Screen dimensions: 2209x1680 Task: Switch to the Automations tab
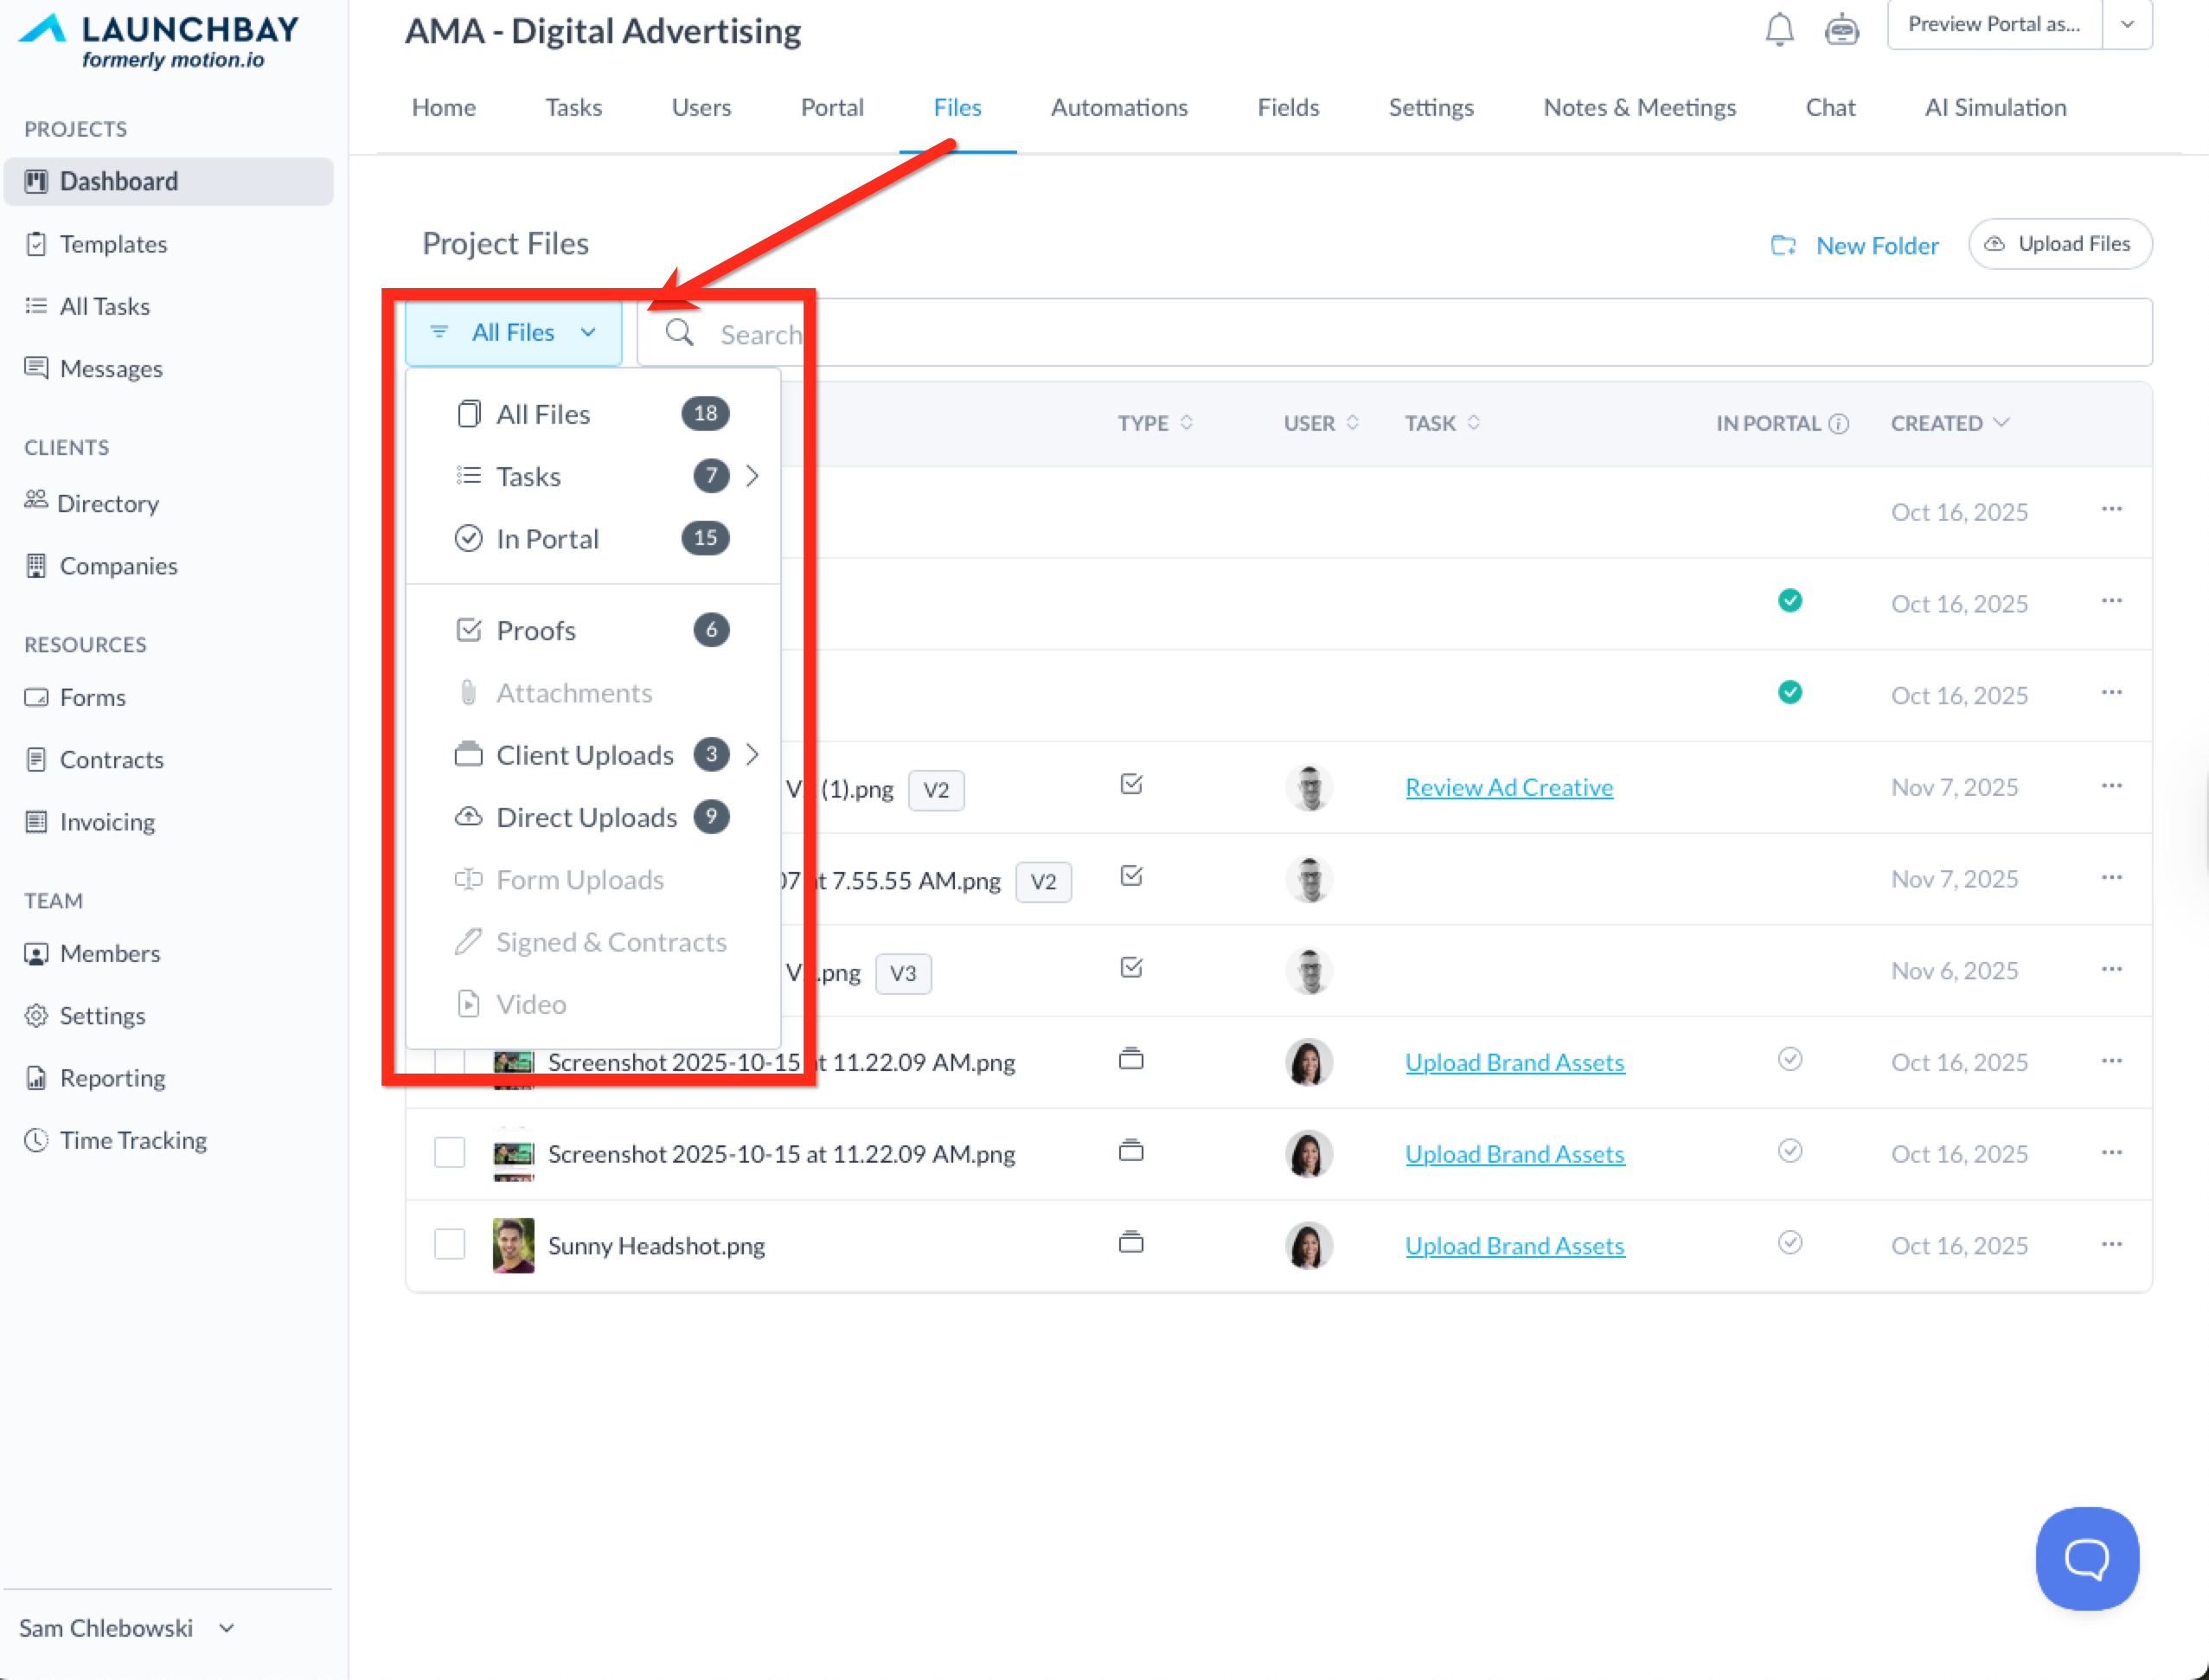(1118, 107)
